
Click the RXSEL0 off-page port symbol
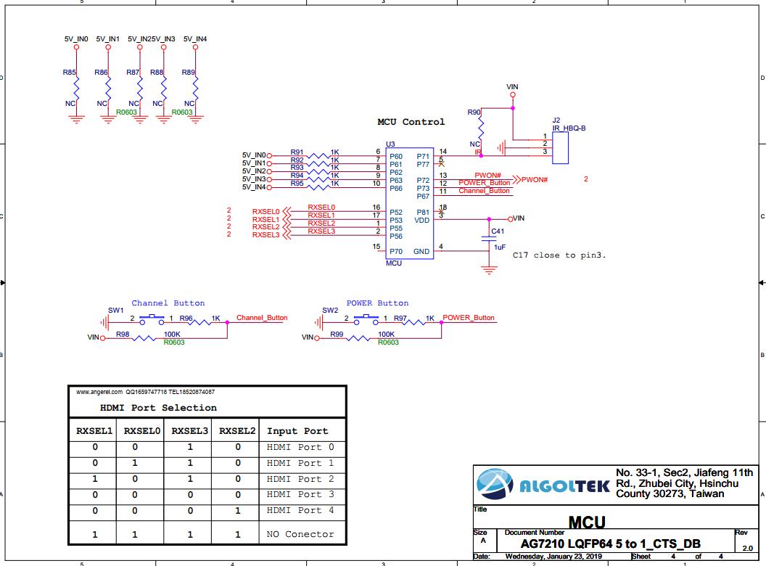287,211
